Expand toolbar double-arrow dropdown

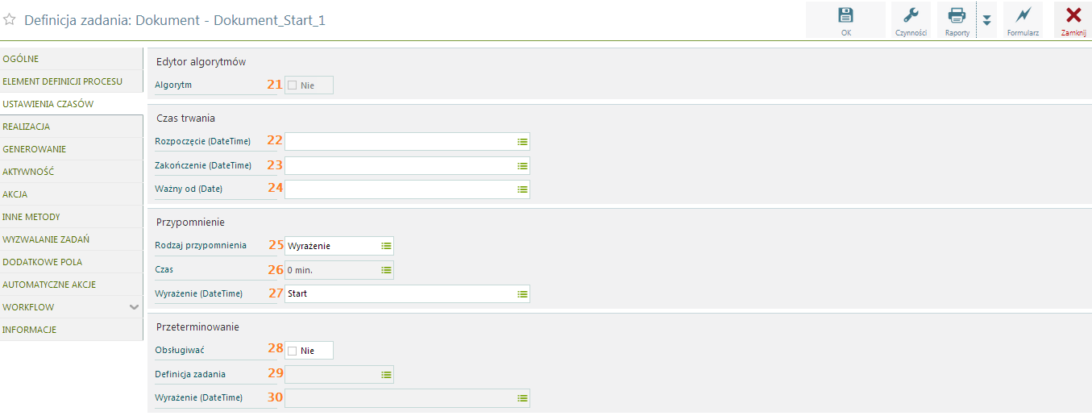[986, 20]
